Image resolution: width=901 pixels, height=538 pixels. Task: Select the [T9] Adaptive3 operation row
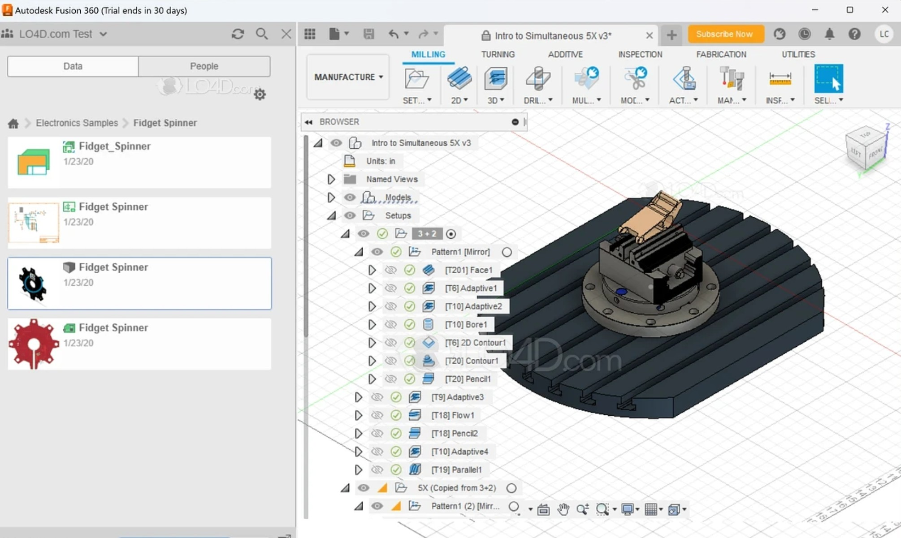457,397
